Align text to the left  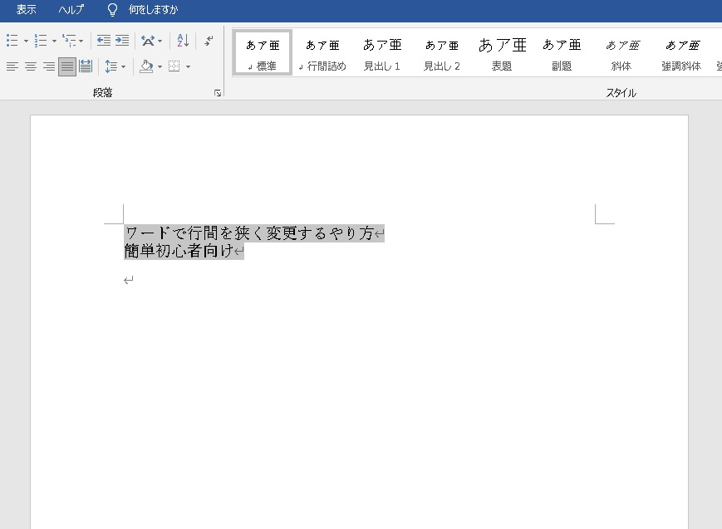coord(12,66)
